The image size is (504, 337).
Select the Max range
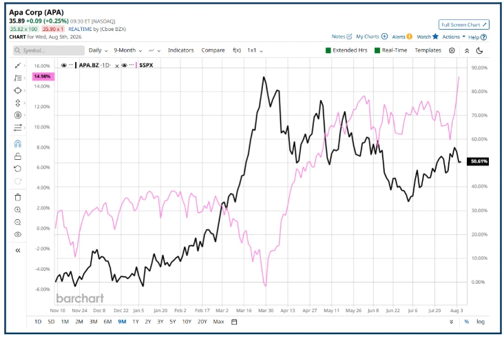(218, 322)
